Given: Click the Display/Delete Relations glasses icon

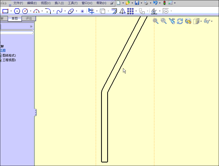Looking at the screenshot, I should coord(154,11).
